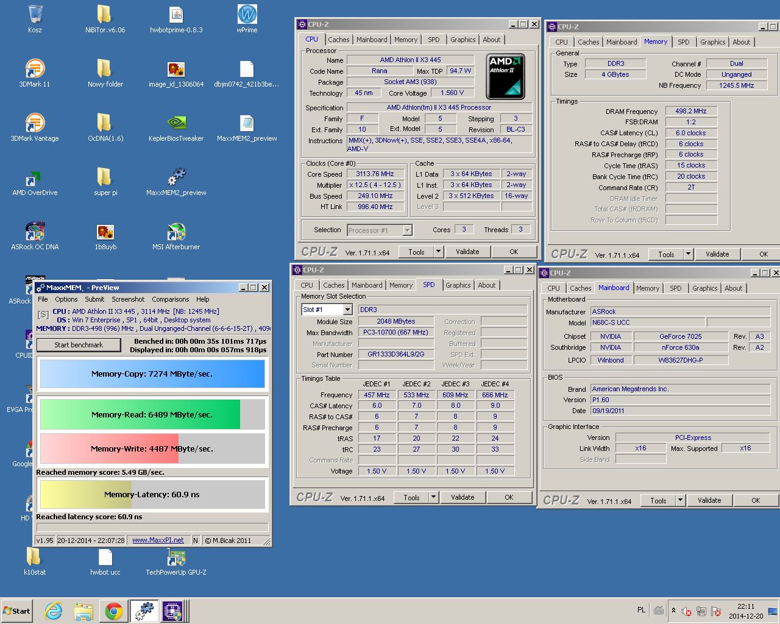Image resolution: width=780 pixels, height=624 pixels.
Task: Click the Part Number GR1333D364L9/2G field
Action: [396, 354]
